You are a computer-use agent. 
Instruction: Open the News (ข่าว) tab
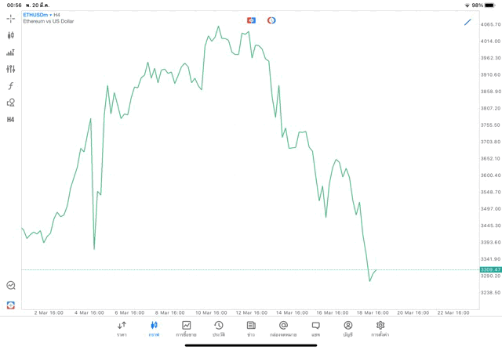(x=251, y=329)
